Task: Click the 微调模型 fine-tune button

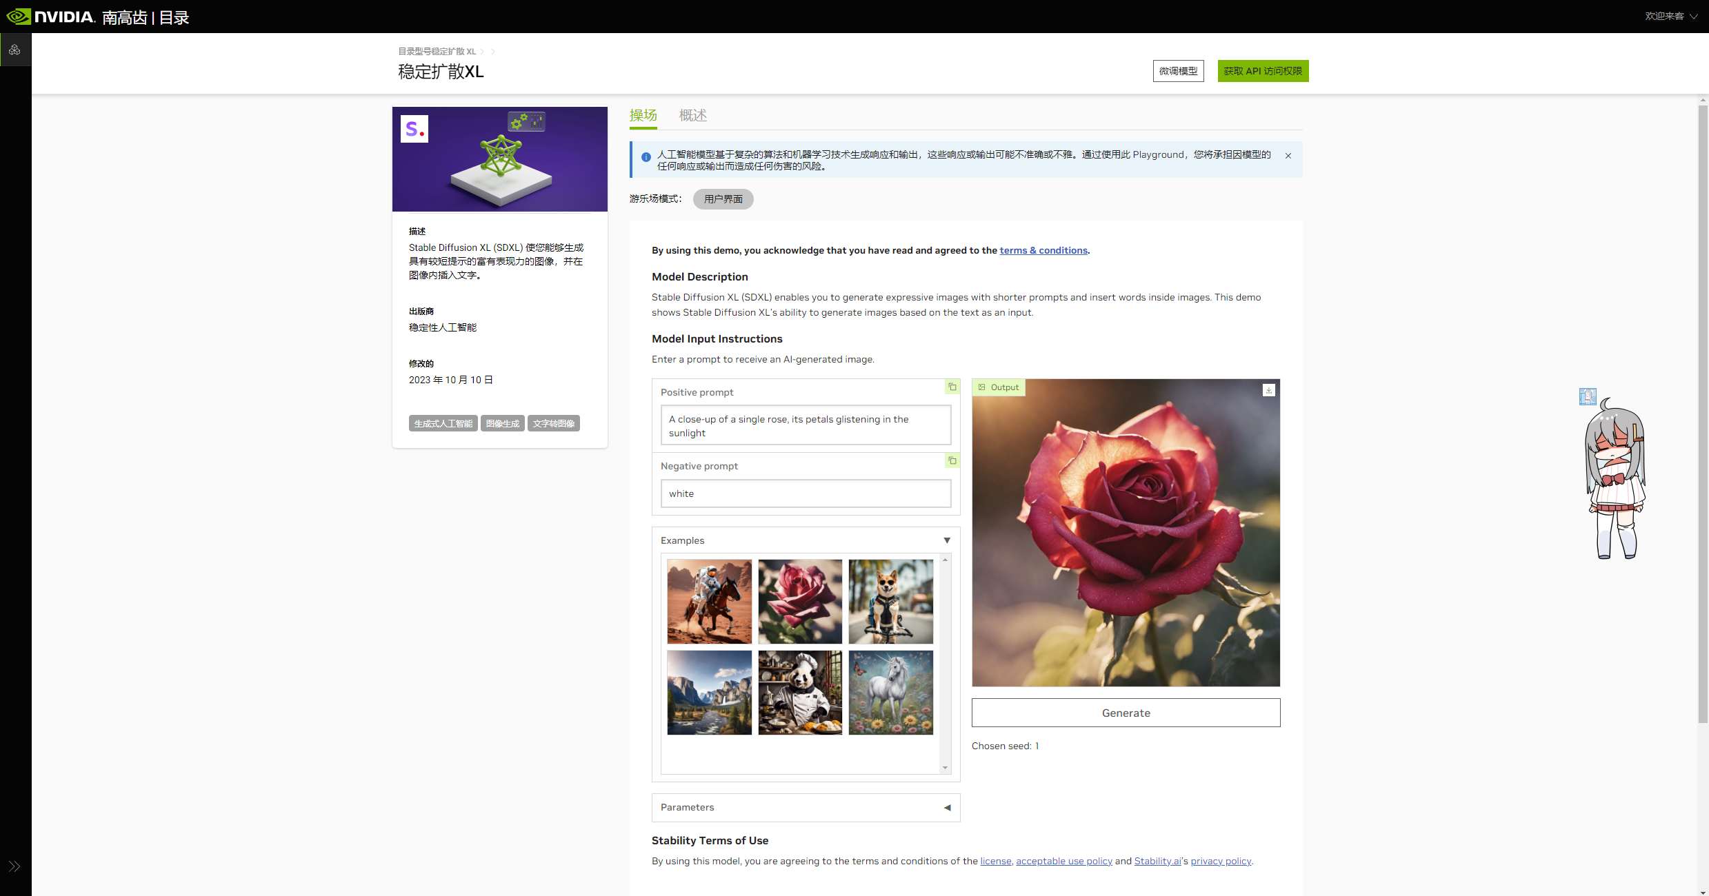Action: pyautogui.click(x=1178, y=71)
